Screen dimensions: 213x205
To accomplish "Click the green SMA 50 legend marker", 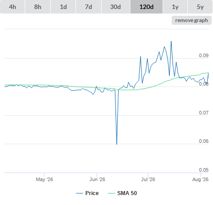I will click(111, 193).
